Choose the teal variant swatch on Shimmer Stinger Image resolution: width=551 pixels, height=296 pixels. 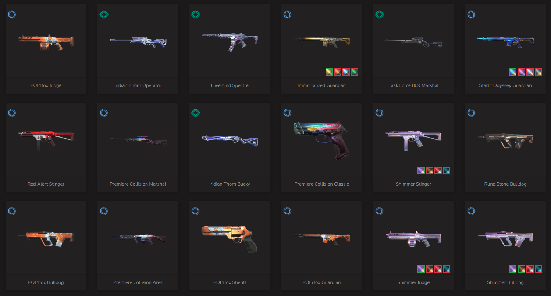(x=447, y=171)
